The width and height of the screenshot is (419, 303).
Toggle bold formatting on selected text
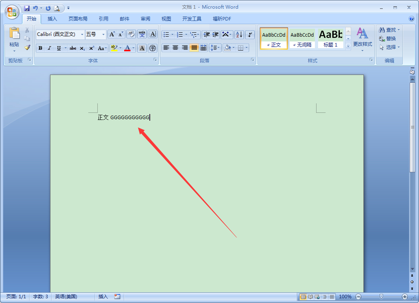(40, 48)
